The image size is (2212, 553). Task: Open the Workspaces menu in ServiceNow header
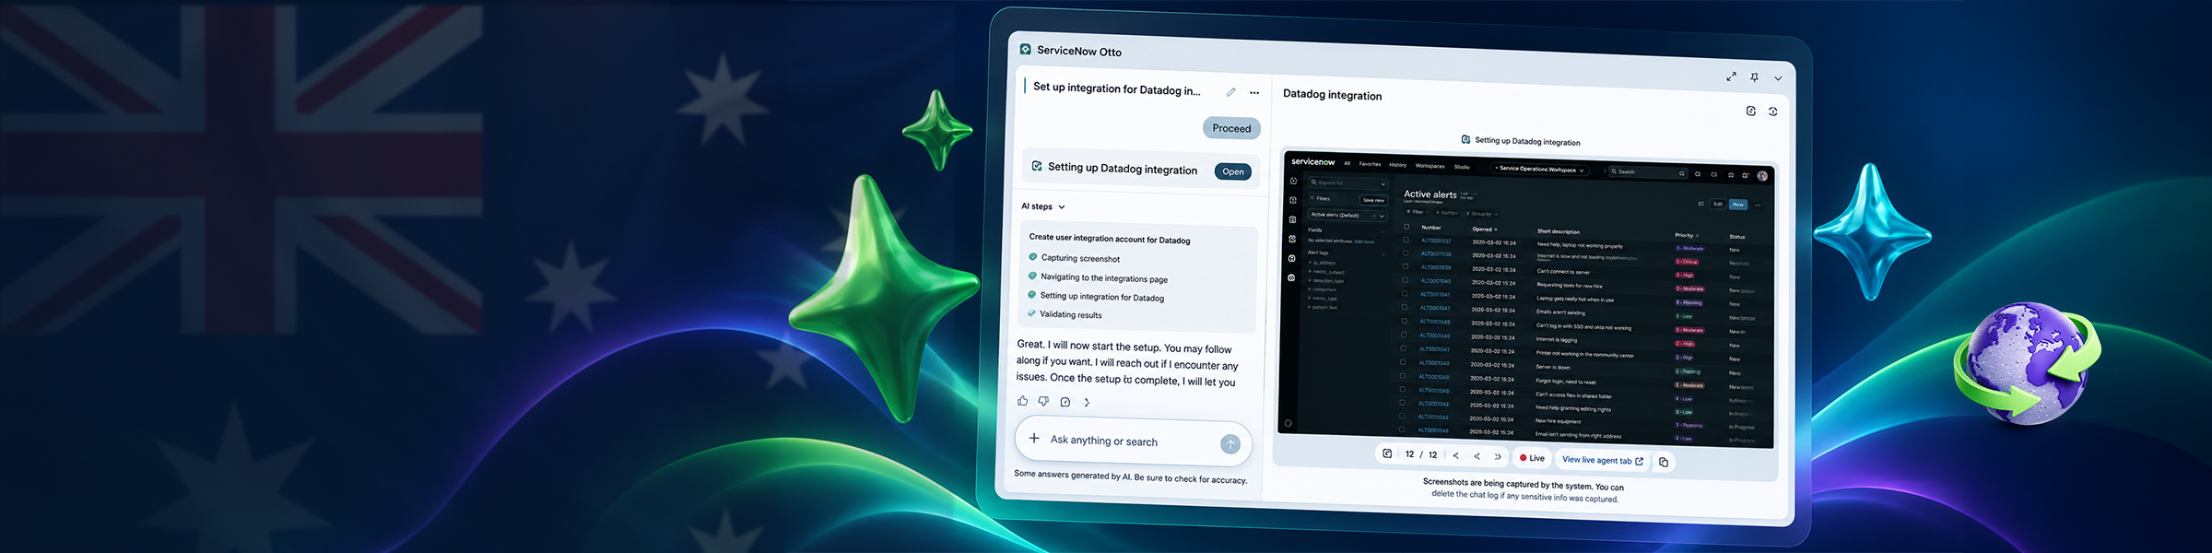click(1430, 166)
